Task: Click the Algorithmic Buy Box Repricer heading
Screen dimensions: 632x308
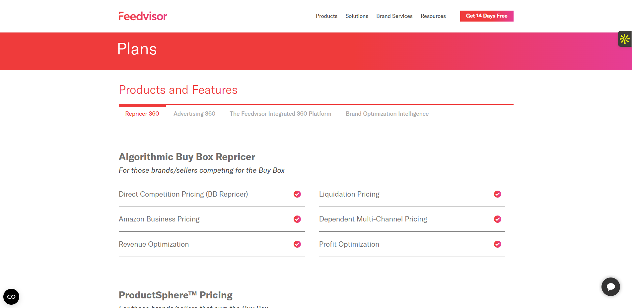Action: [187, 157]
